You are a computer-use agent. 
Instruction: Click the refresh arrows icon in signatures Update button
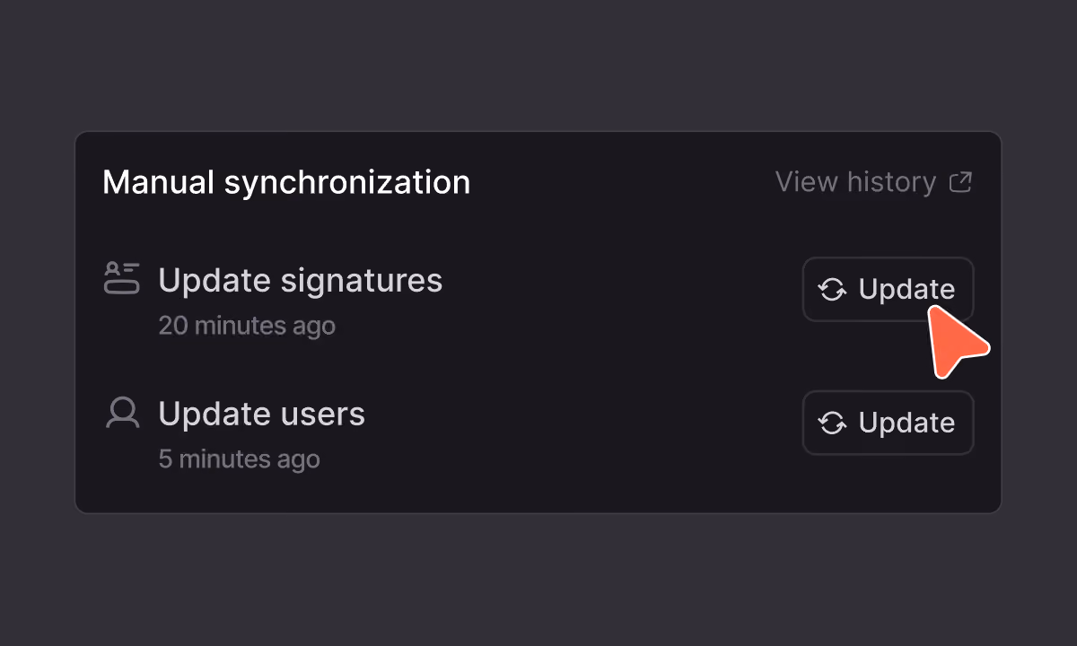click(x=833, y=290)
